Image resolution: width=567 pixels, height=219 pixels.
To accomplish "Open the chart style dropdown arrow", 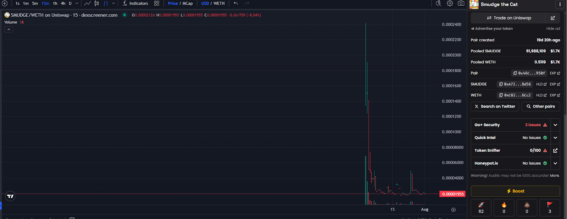I will point(113,4).
